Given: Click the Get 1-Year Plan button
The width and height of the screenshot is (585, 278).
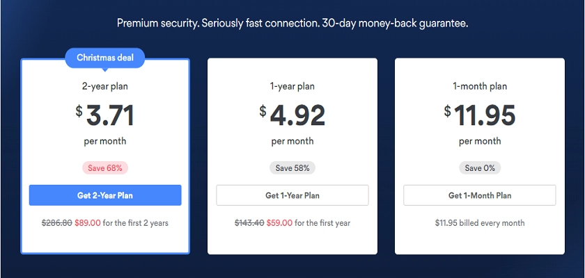Looking at the screenshot, I should coord(292,195).
